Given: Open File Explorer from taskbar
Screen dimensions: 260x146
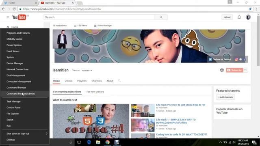Looking at the screenshot, I should pyautogui.click(x=98, y=142).
